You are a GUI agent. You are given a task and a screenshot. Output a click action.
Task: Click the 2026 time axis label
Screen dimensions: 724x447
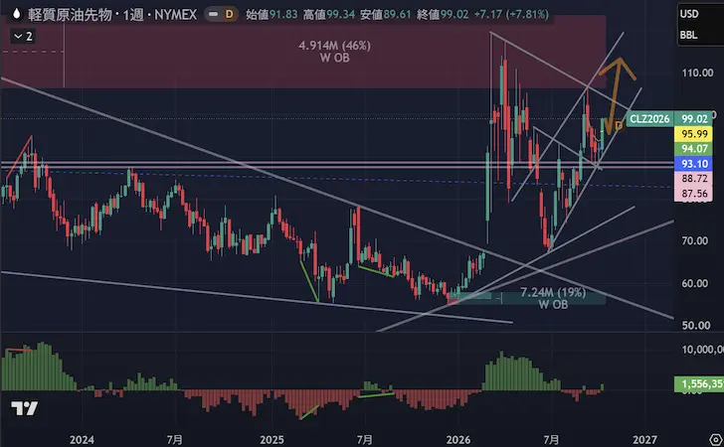[x=457, y=440]
